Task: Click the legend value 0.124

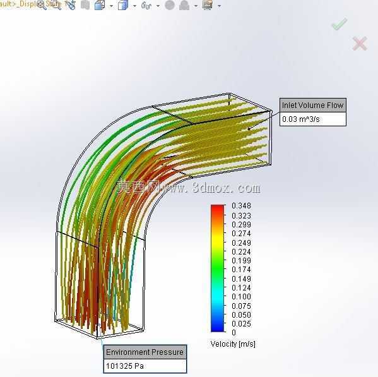Action: [x=241, y=288]
